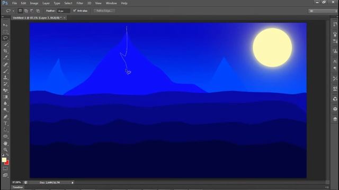Choose Add to Selection mode

tap(26, 11)
